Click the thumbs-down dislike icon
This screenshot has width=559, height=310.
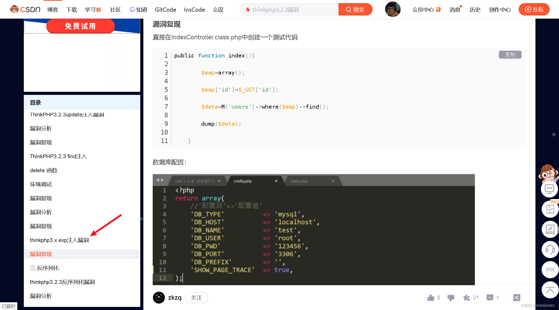[451, 298]
